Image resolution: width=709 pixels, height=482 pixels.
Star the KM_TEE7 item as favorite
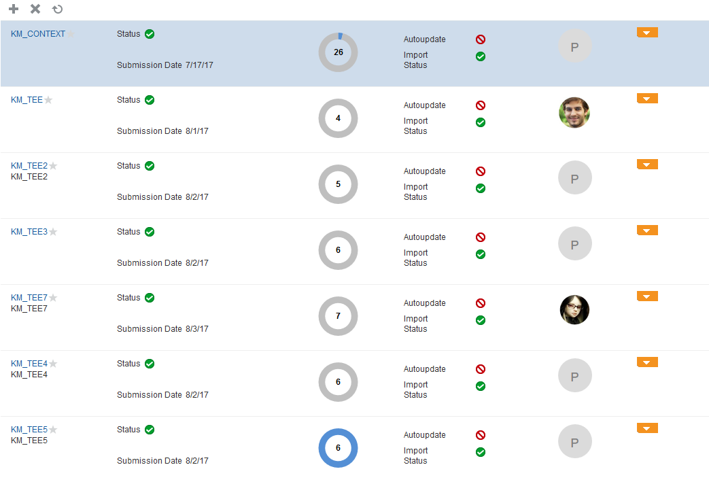(x=53, y=298)
